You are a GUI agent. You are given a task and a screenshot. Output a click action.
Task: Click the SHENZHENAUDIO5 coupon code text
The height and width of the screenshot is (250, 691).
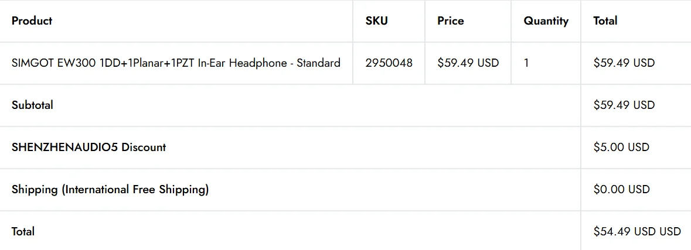64,148
